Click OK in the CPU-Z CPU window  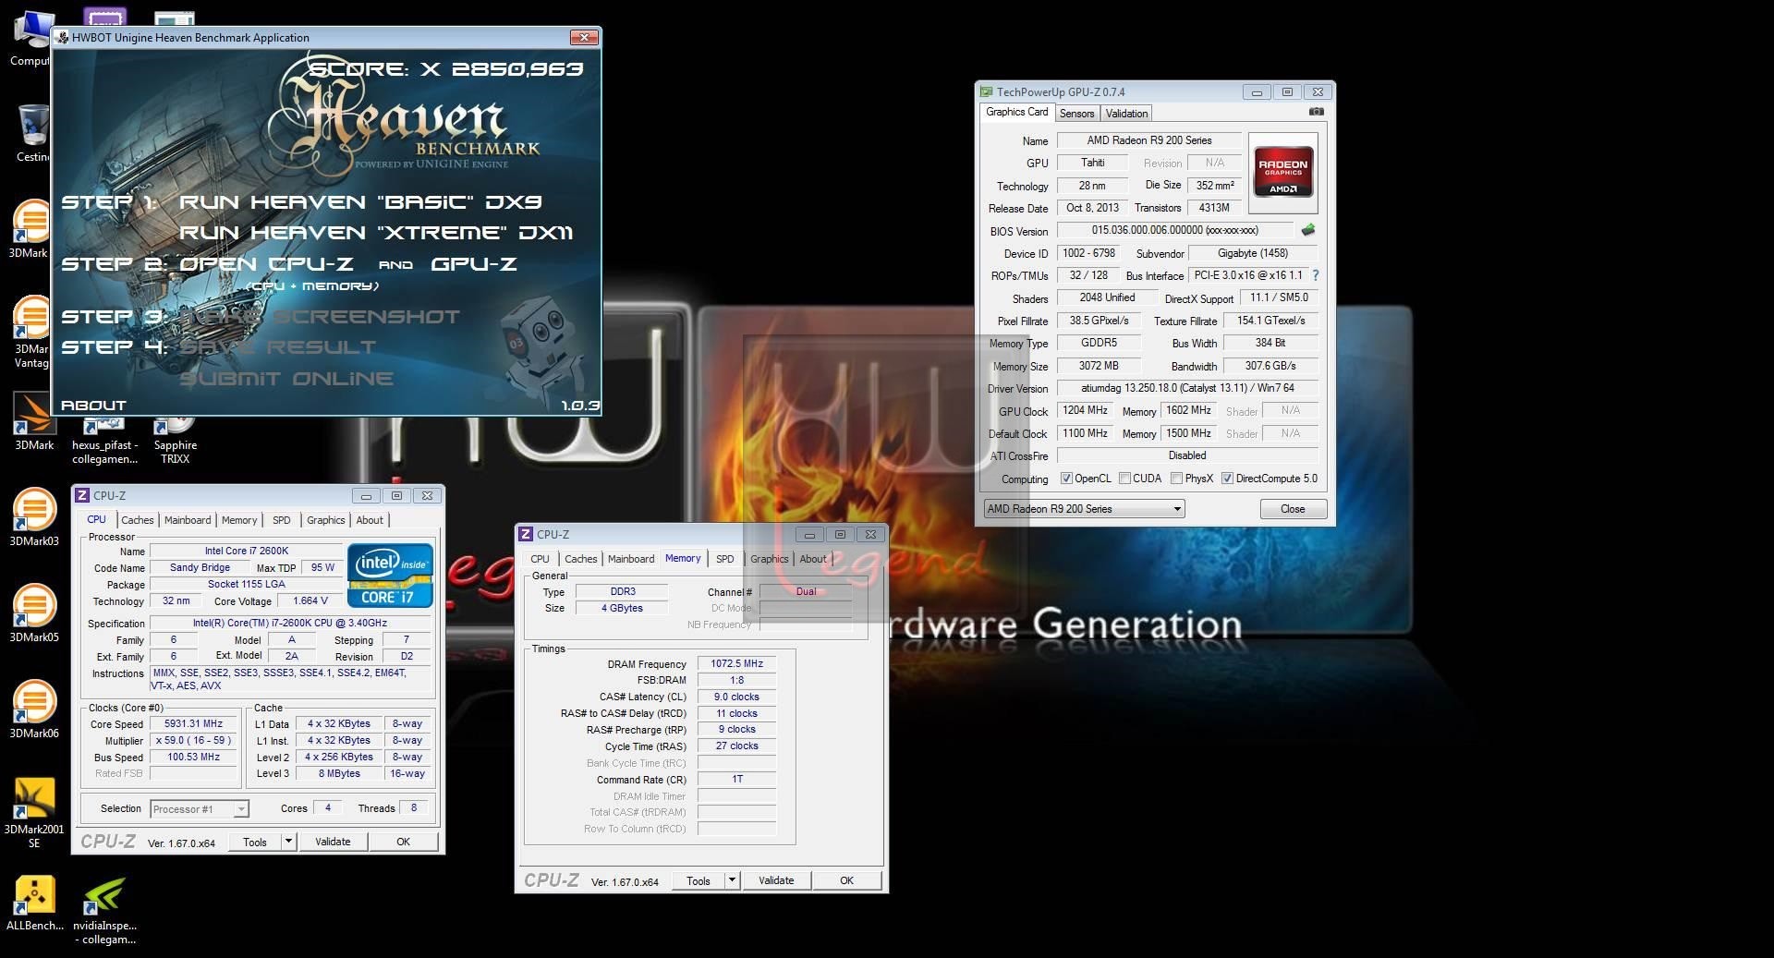[403, 842]
